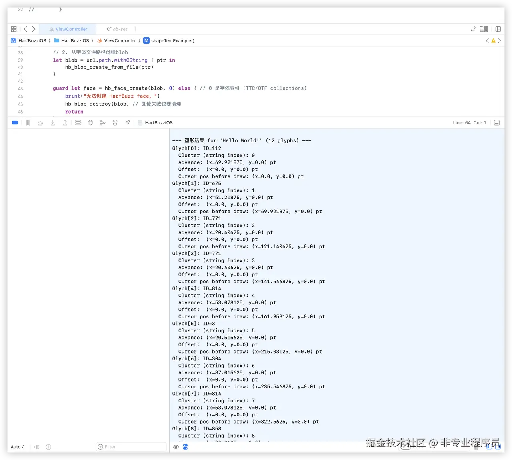
Task: Open the memory graph debugger
Action: coord(103,123)
